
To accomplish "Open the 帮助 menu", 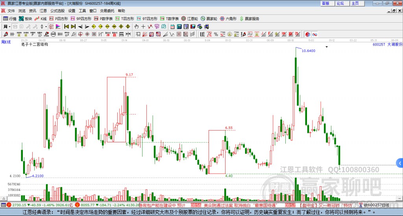I will click(x=121, y=11).
